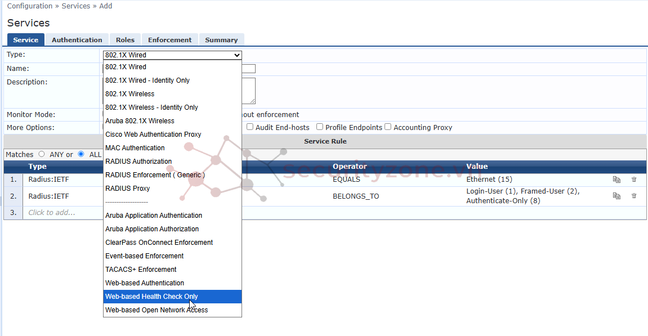Click the 'Click to add...' rule row
Image resolution: width=648 pixels, height=336 pixels.
tap(52, 213)
